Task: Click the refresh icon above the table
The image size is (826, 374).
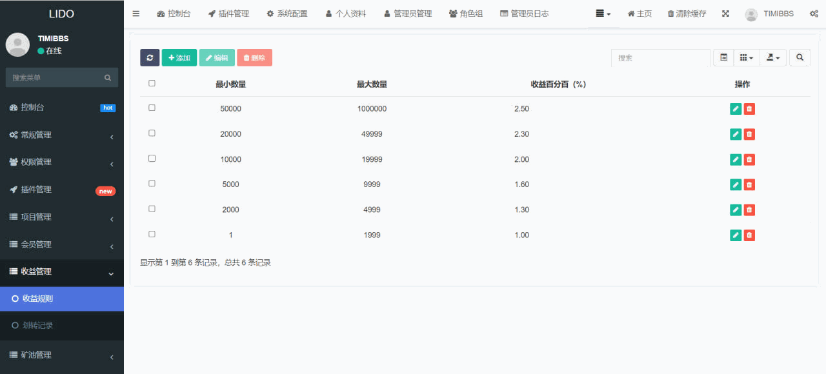Action: coord(150,57)
